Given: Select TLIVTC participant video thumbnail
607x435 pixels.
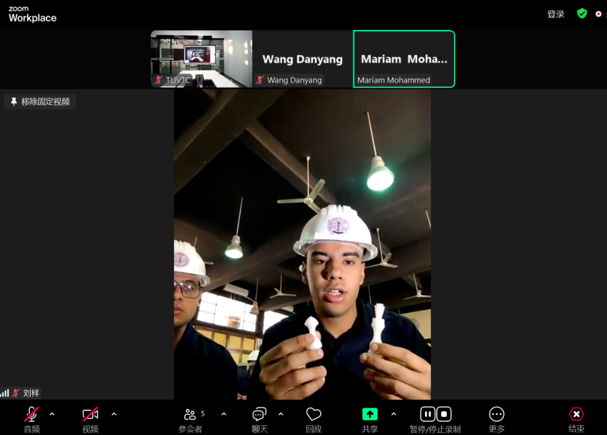Looking at the screenshot, I should pos(201,59).
